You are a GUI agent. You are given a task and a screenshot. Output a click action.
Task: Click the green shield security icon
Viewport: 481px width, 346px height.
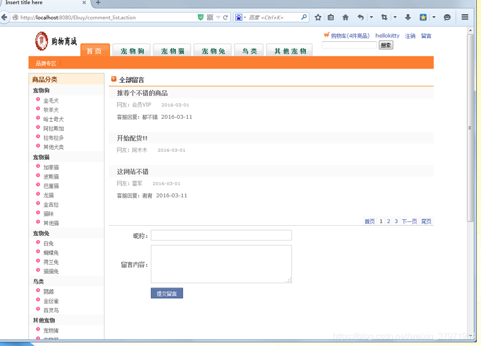coord(201,17)
